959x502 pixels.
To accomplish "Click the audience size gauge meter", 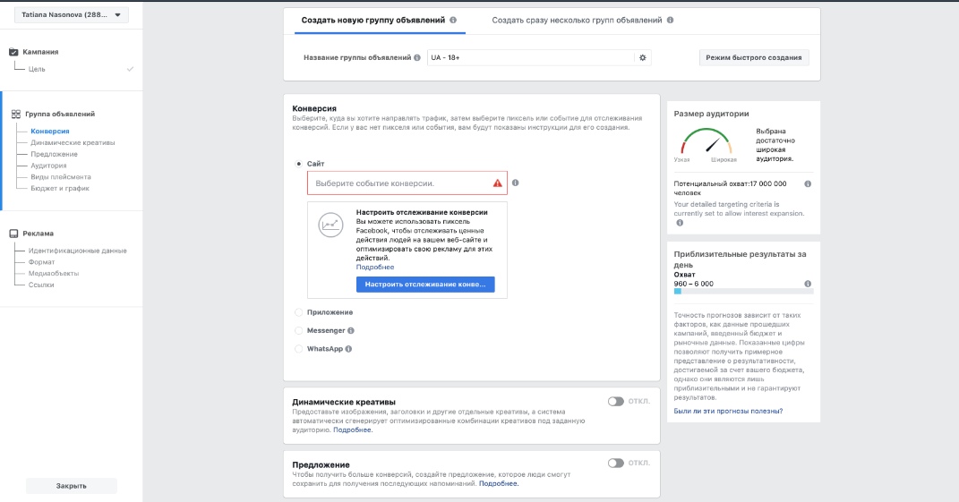I will click(x=706, y=141).
